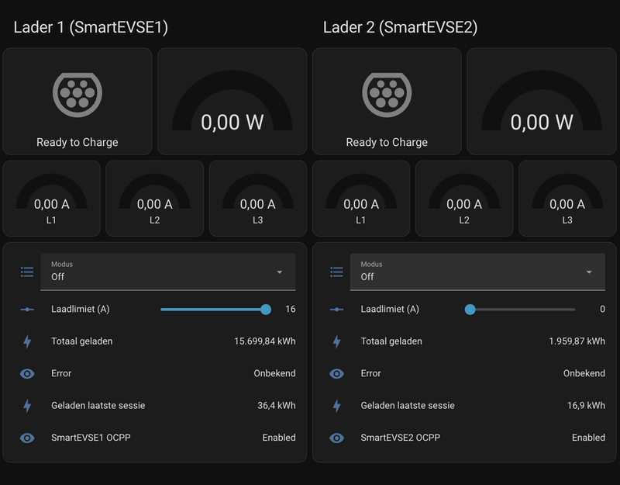Click the Lader 1 charge plug icon

[x=77, y=95]
